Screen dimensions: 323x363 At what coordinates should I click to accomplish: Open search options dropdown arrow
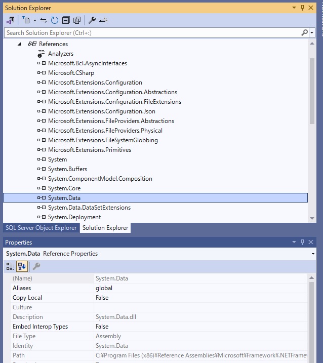312,32
